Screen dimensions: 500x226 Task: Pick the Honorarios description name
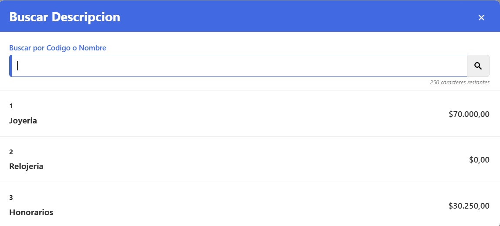[31, 212]
